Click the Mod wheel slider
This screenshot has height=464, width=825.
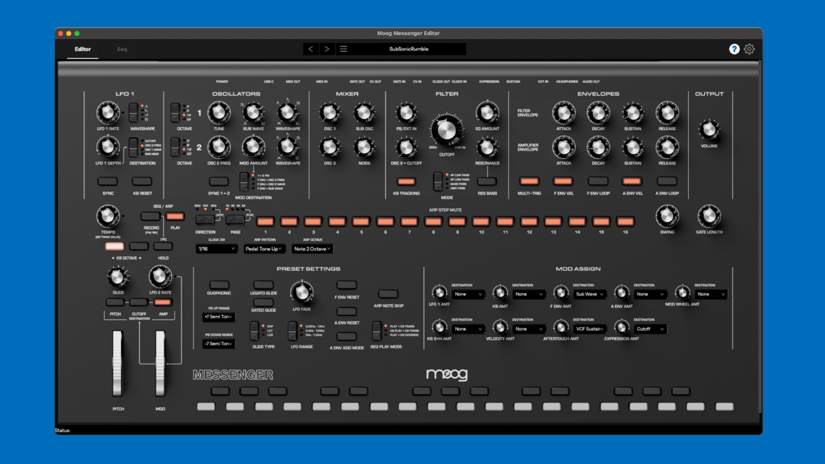click(x=160, y=363)
